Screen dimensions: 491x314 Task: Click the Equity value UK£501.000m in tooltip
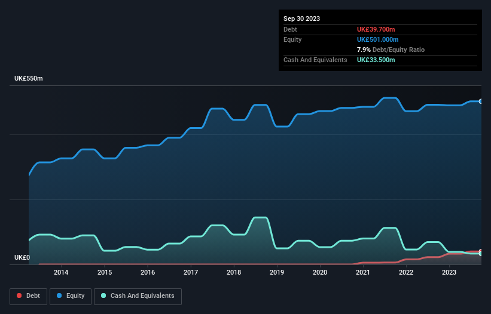tap(379, 39)
